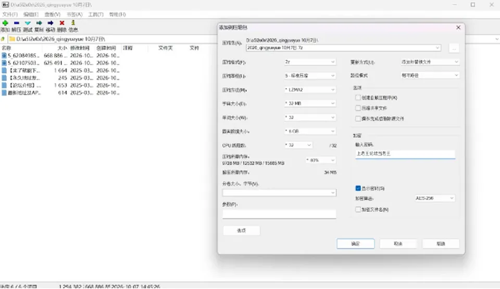Open the solid block size dropdown (GB value)
500x289 pixels.
(310, 131)
